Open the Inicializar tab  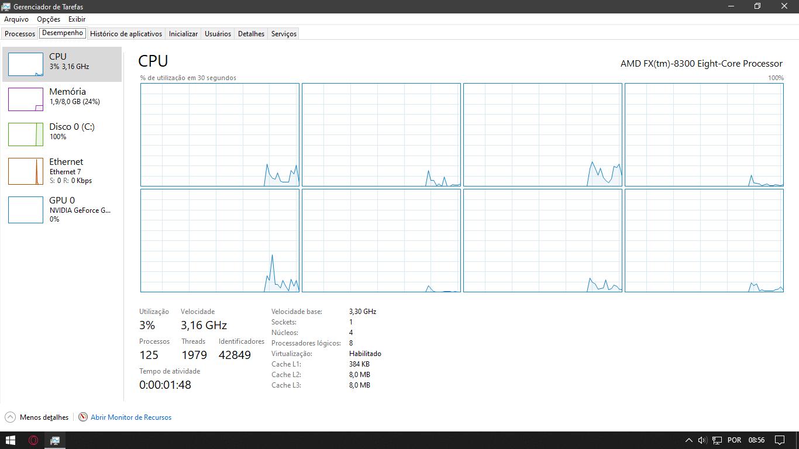[x=183, y=34]
